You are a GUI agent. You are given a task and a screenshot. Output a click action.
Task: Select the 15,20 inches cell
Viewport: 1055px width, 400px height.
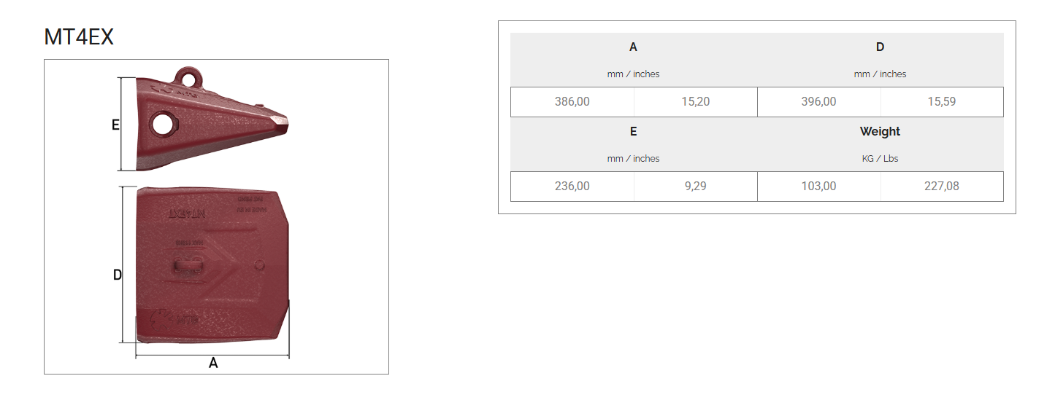point(695,102)
